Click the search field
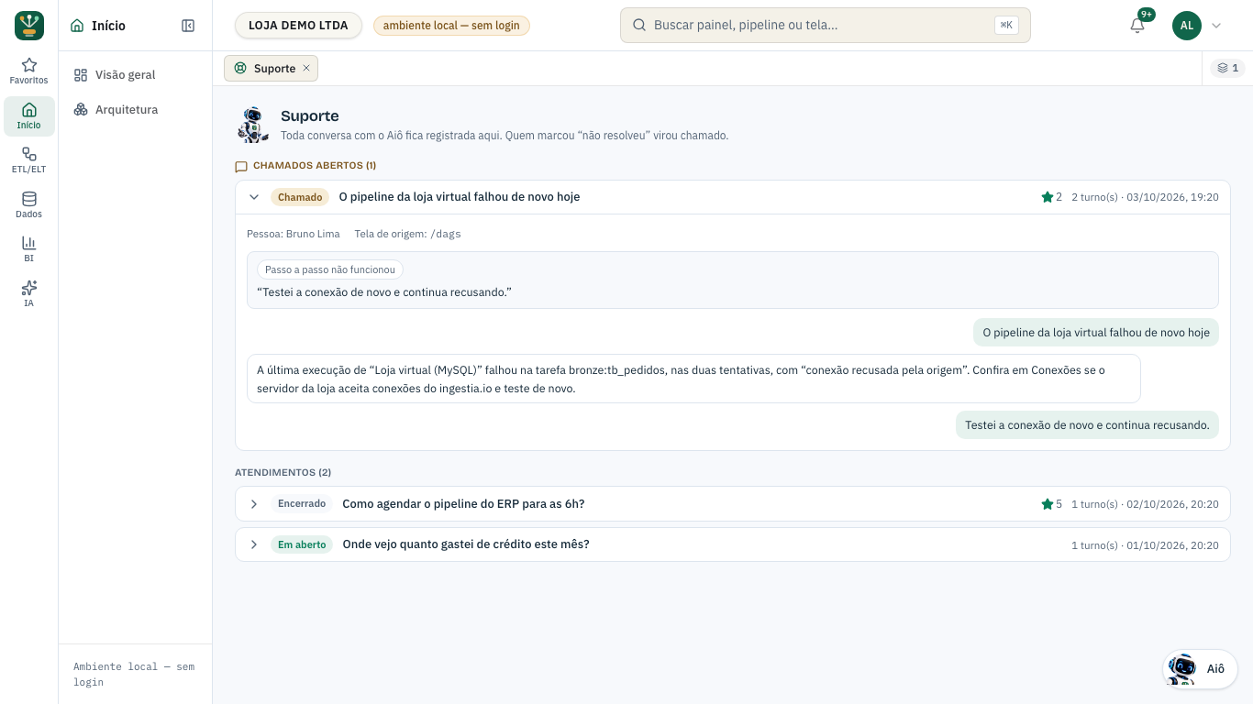 pyautogui.click(x=825, y=26)
